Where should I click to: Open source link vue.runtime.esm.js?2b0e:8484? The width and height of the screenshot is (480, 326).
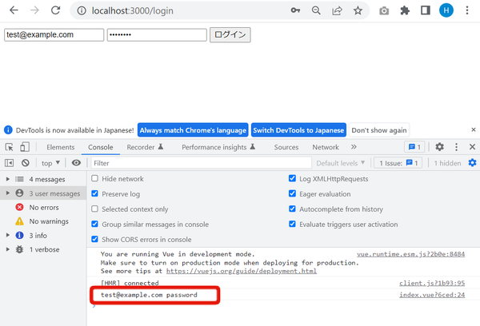(x=411, y=254)
